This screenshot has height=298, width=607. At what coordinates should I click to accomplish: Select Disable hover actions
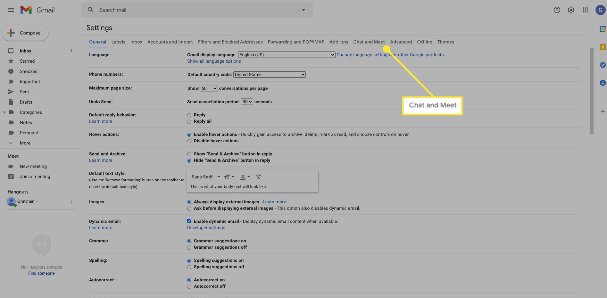pos(189,141)
